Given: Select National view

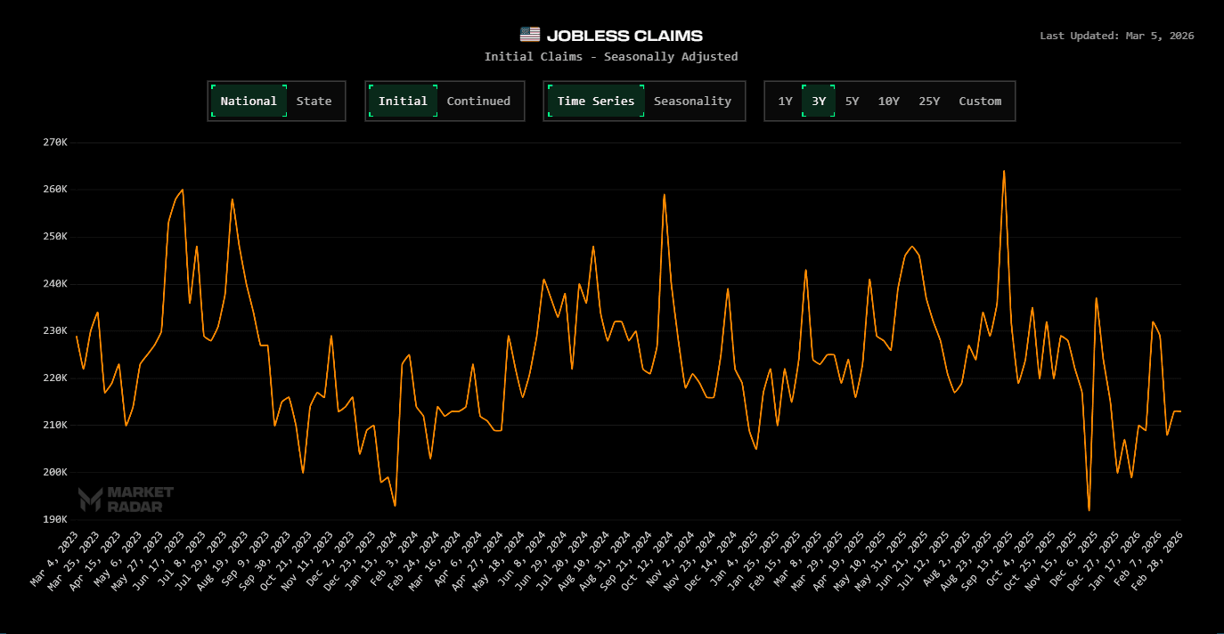Looking at the screenshot, I should tap(249, 101).
